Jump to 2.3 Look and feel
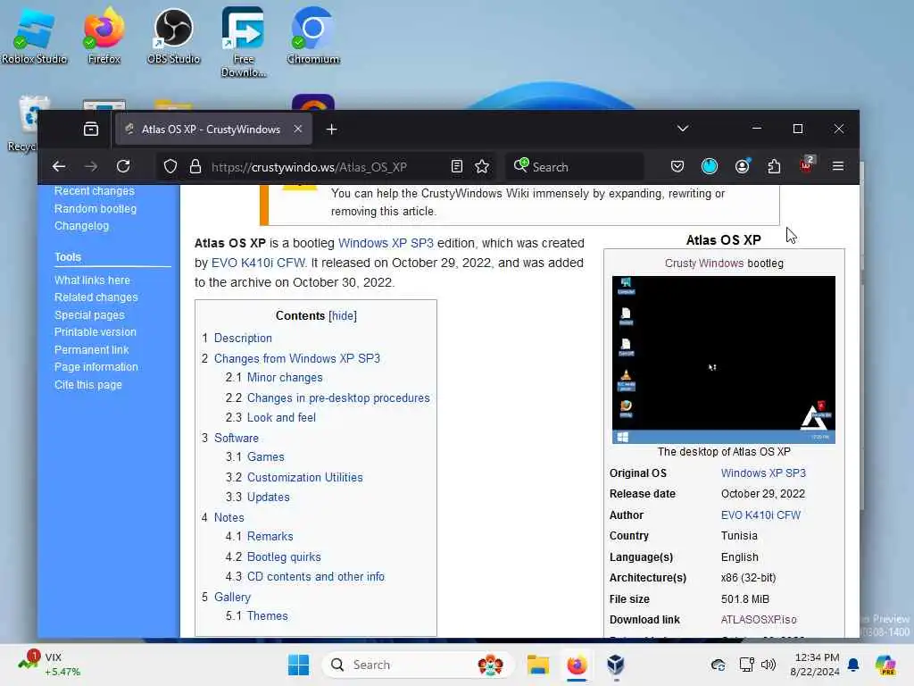 tap(281, 418)
